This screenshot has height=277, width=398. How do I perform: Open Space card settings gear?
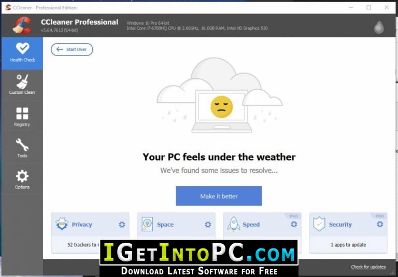[x=208, y=225]
